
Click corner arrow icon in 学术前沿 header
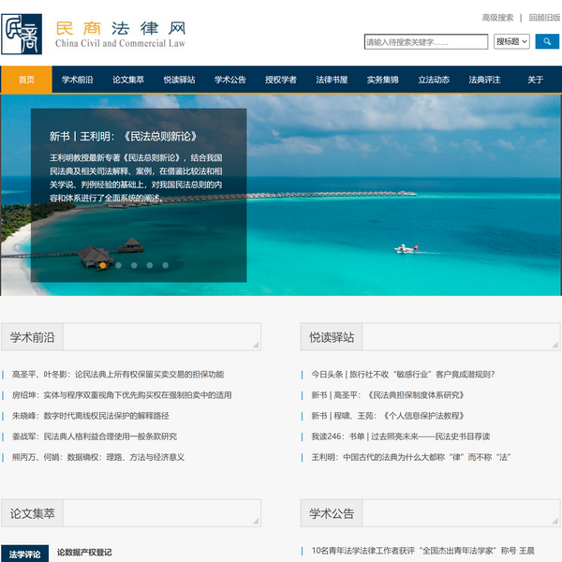[x=255, y=344]
